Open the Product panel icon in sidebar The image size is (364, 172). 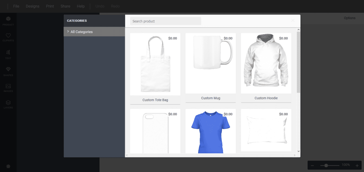click(8, 19)
